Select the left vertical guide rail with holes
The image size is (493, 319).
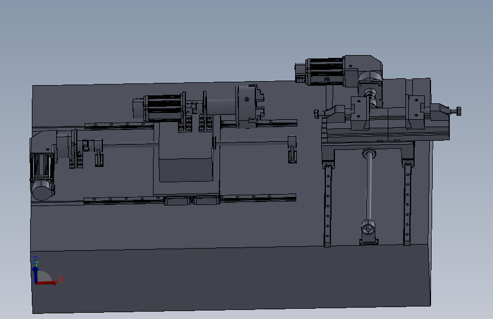click(328, 205)
